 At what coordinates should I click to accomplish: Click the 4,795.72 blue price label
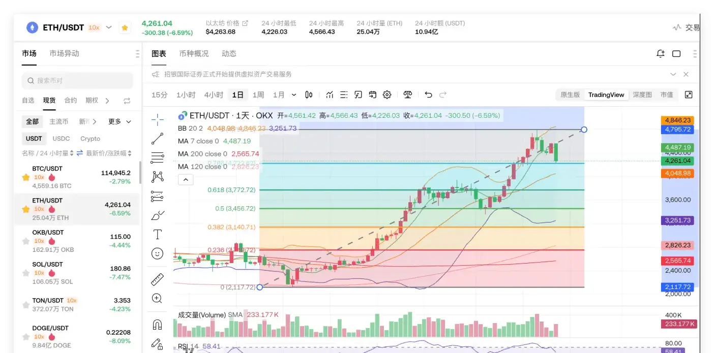677,130
